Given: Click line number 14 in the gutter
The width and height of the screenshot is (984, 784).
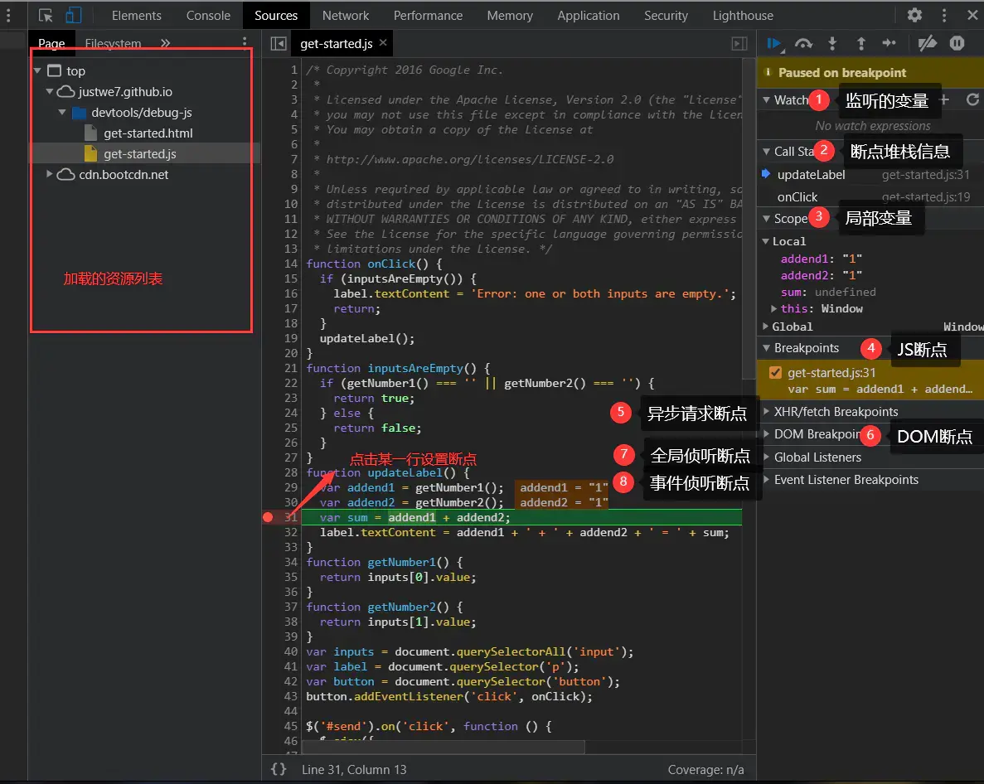Looking at the screenshot, I should click(290, 264).
